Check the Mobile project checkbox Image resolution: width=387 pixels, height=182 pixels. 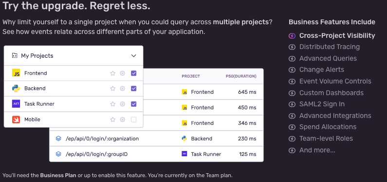pyautogui.click(x=133, y=119)
